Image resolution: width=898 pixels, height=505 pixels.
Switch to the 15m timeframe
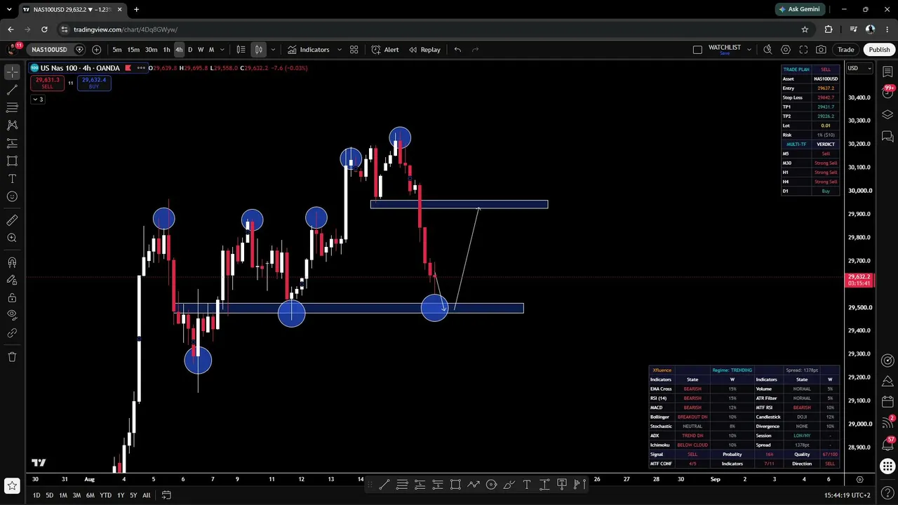133,50
